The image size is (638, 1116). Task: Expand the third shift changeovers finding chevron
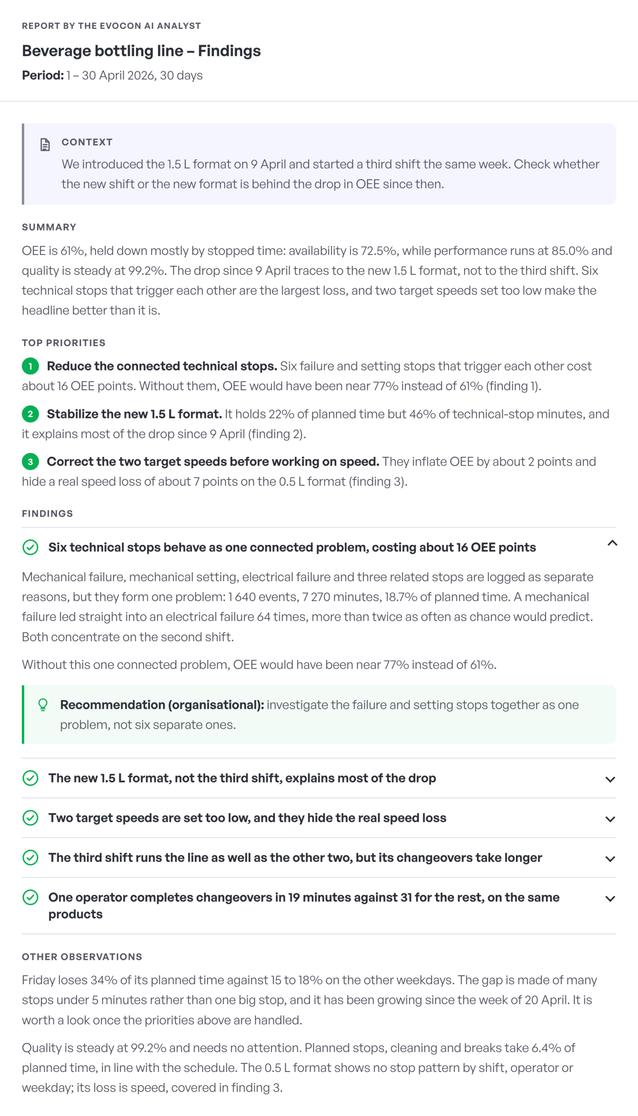(610, 859)
